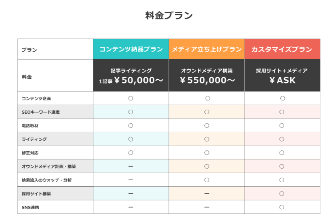The image size is (334, 221).
Task: Click the dash for 検索流入のウォッチ・分析 under コンテンツ納品プラン
Action: [131, 180]
